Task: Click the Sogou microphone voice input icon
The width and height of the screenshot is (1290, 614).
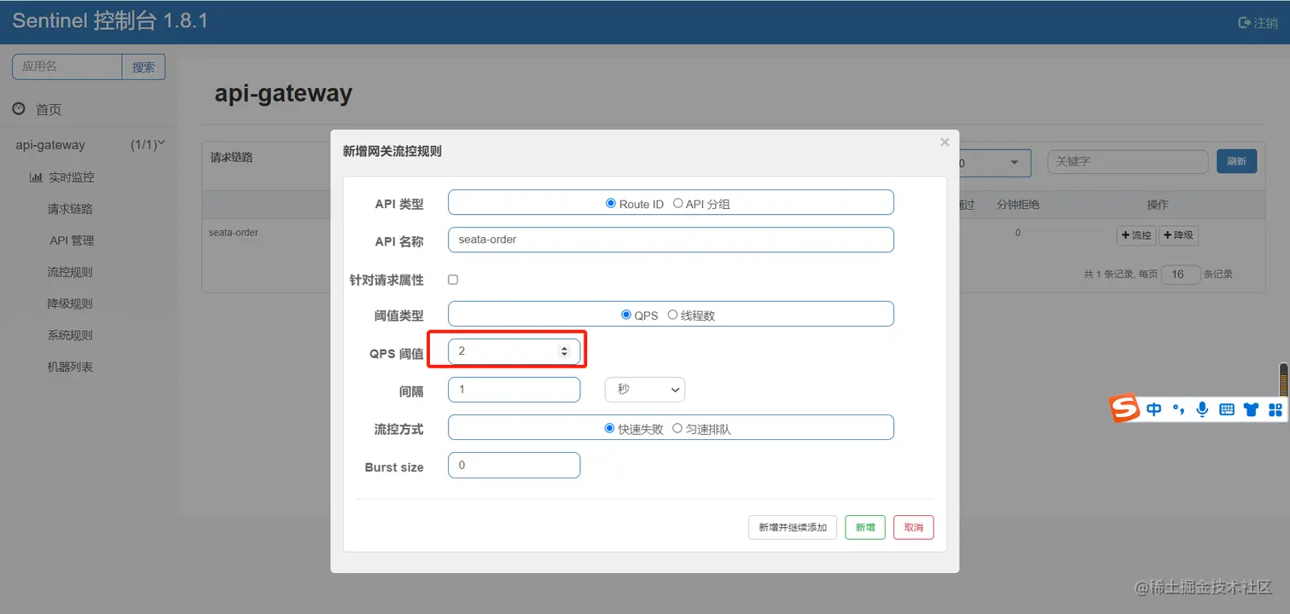Action: (1202, 409)
